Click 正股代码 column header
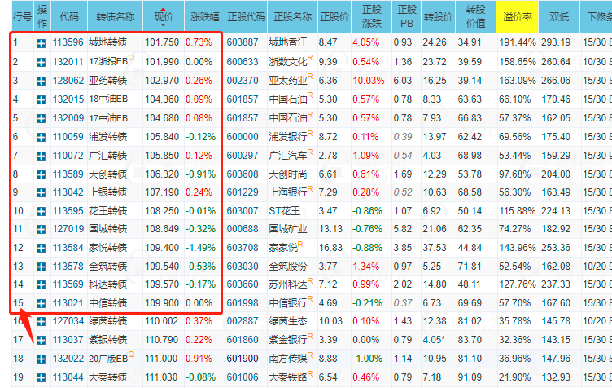 246,17
